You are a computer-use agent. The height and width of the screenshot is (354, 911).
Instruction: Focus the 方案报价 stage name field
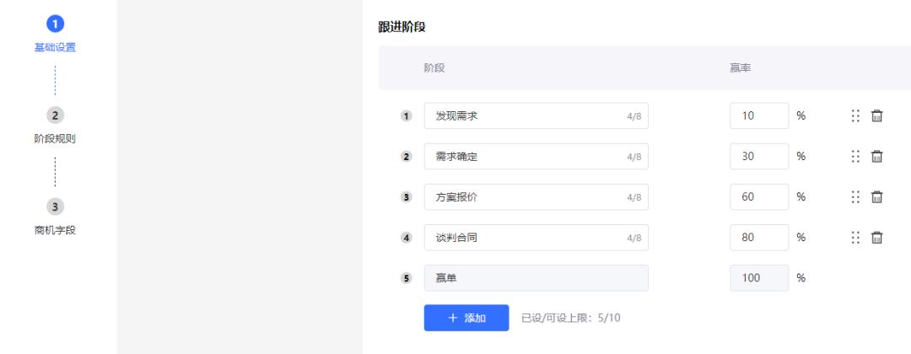(x=536, y=197)
